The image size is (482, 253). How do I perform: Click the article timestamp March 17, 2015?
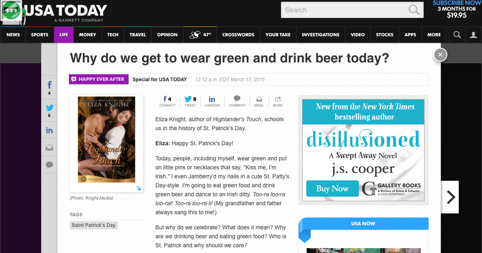click(230, 80)
